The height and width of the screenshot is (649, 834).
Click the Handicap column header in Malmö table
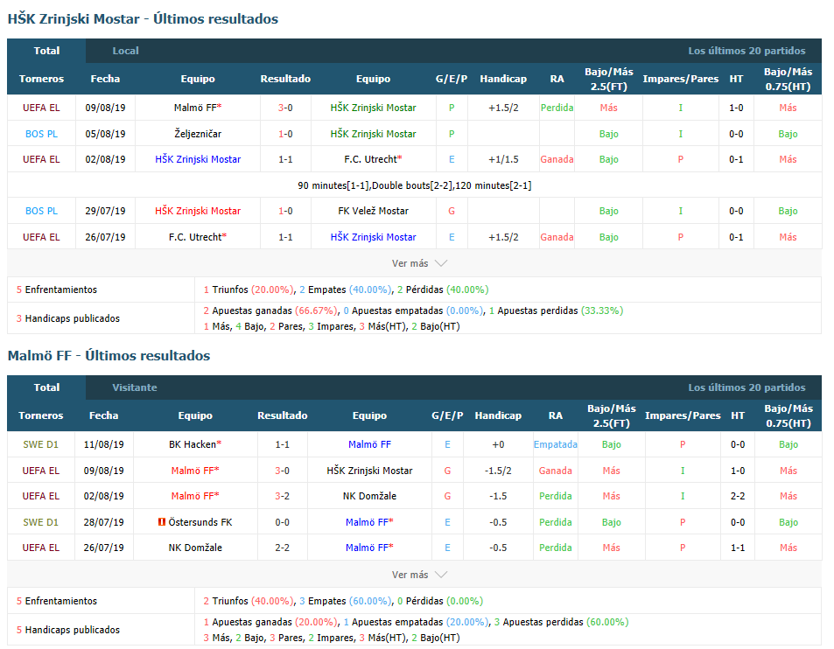498,415
